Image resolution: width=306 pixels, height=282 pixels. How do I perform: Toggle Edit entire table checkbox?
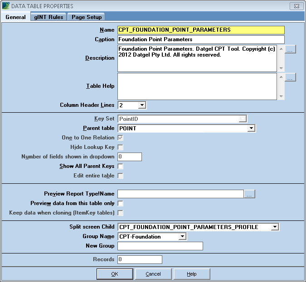coord(121,176)
